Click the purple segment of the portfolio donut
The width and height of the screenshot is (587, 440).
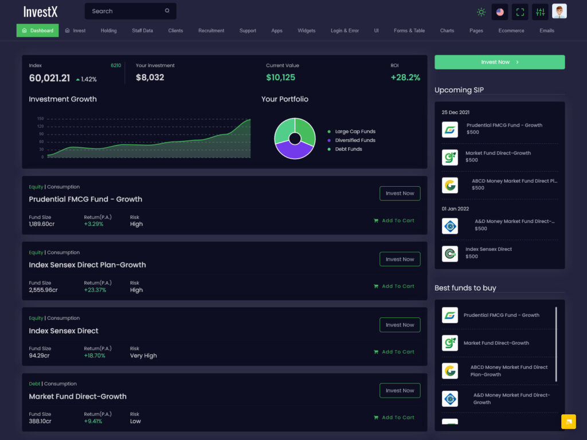(295, 152)
